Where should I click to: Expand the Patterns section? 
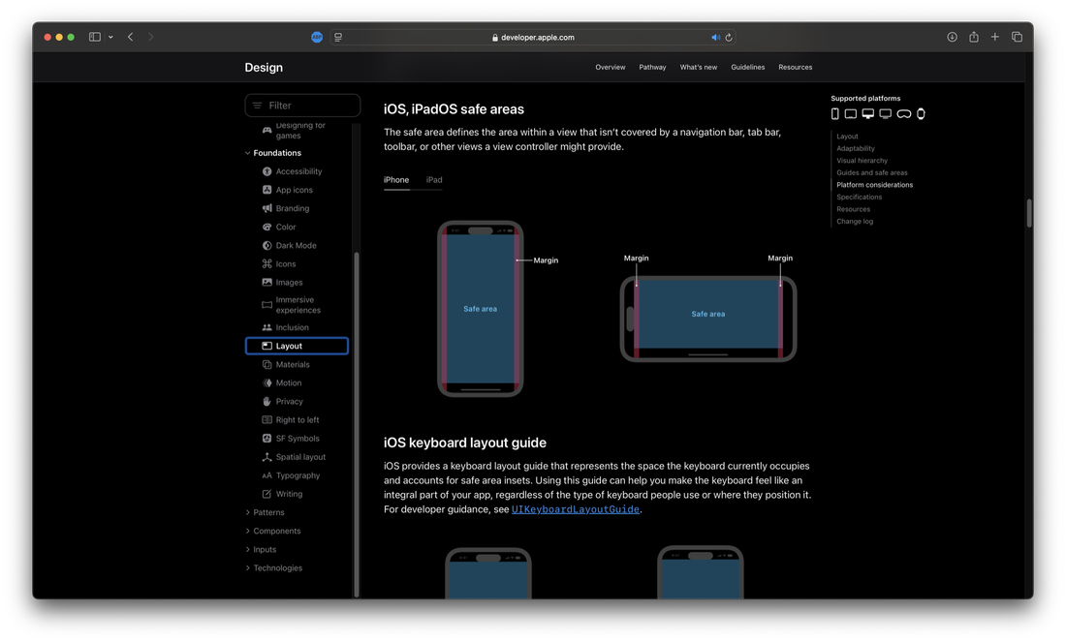[x=247, y=512]
